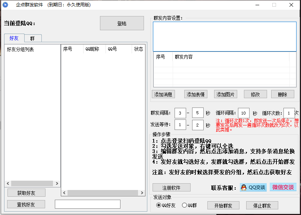Click the group list right scroll arrow

pos(57,184)
